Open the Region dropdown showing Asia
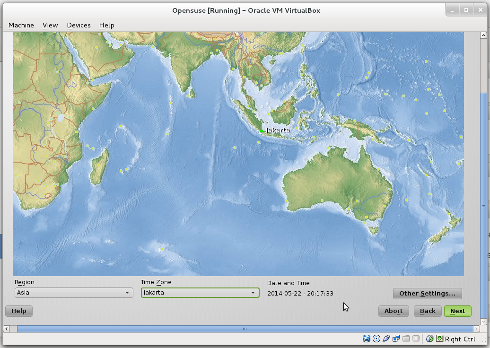The image size is (490, 348). [73, 293]
